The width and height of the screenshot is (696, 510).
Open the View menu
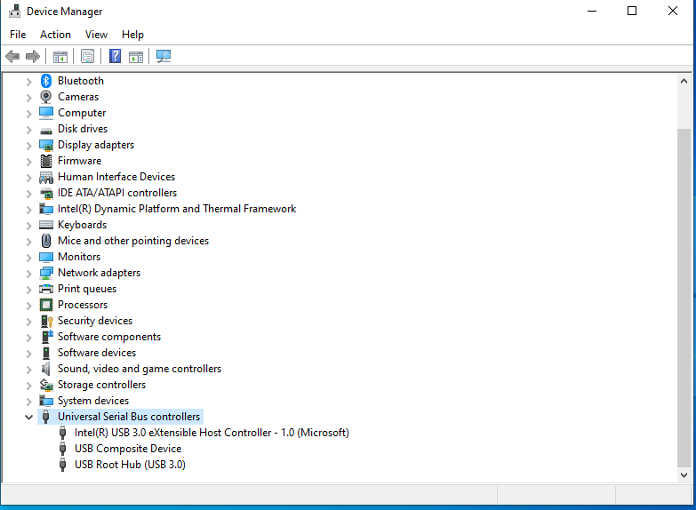[96, 35]
